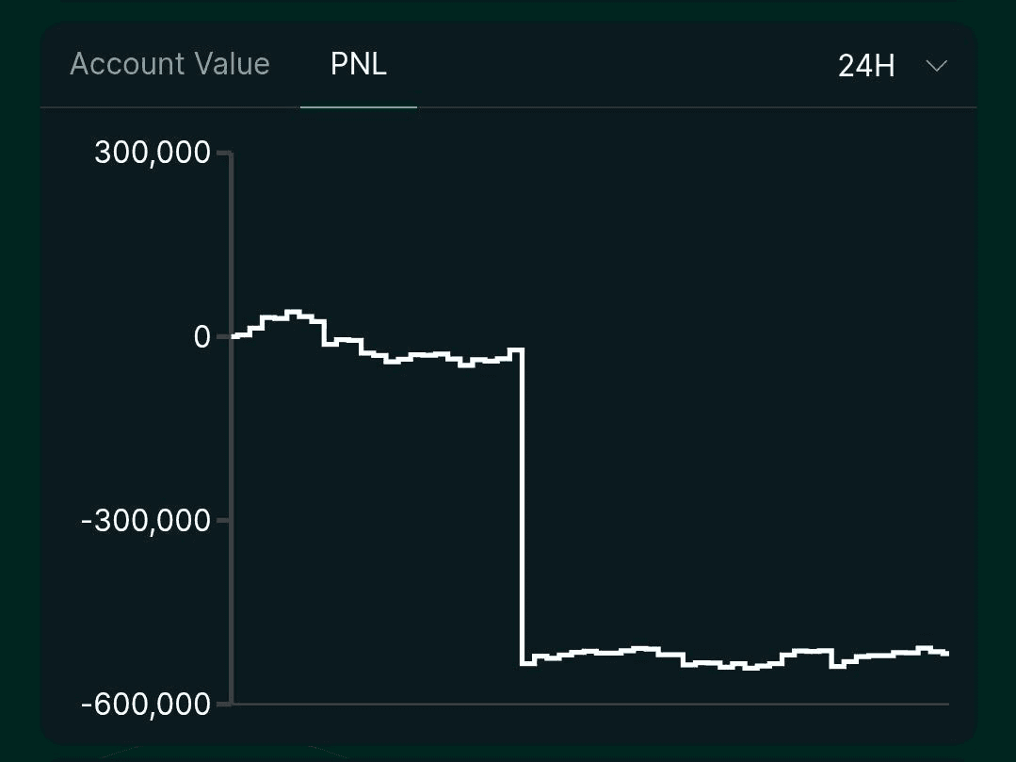
Task: Click the right end of the PNL line
Action: [x=945, y=653]
